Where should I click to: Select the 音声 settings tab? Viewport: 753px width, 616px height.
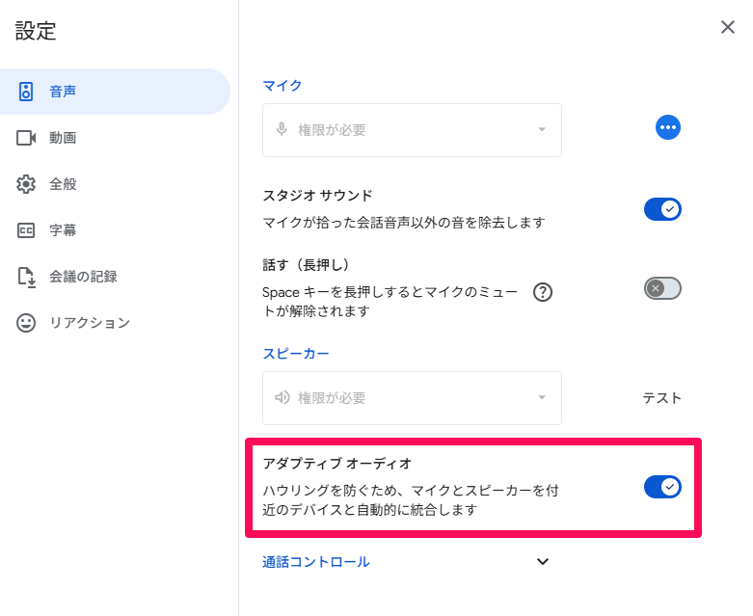115,92
